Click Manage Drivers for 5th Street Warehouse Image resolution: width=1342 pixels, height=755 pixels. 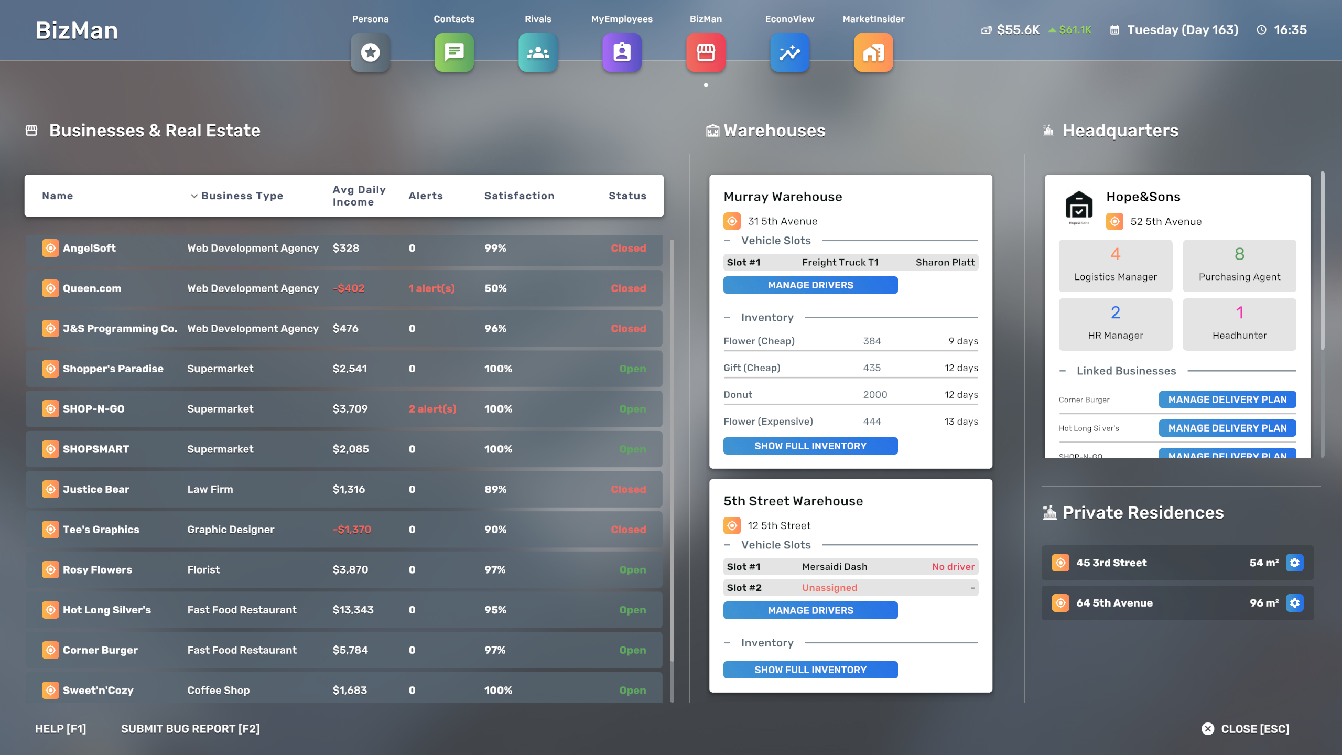810,610
